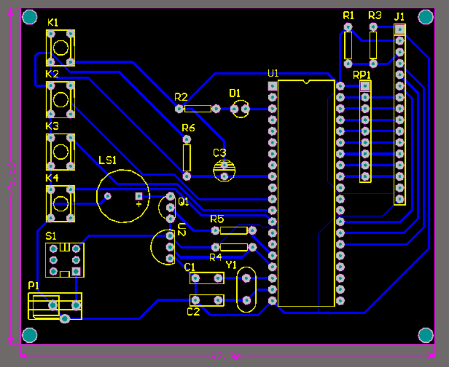Click the bottom-right mounting hole
Viewport: 449px width, 367px height.
tap(426, 335)
